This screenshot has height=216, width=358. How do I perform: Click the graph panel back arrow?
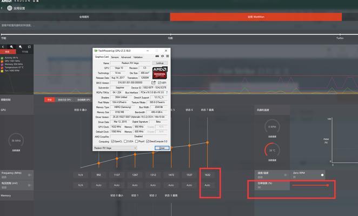3,47
